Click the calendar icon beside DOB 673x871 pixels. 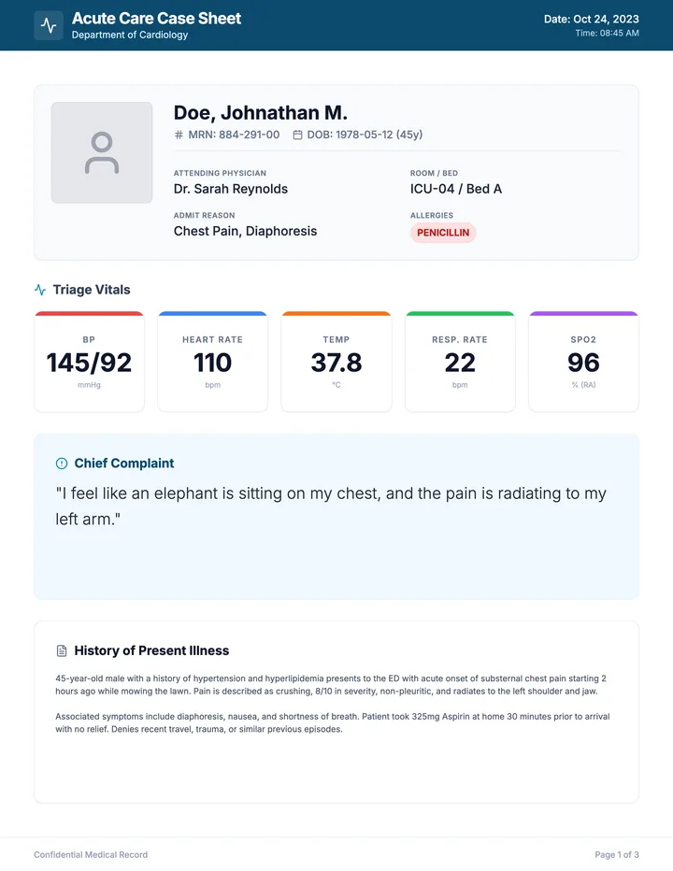click(x=297, y=135)
